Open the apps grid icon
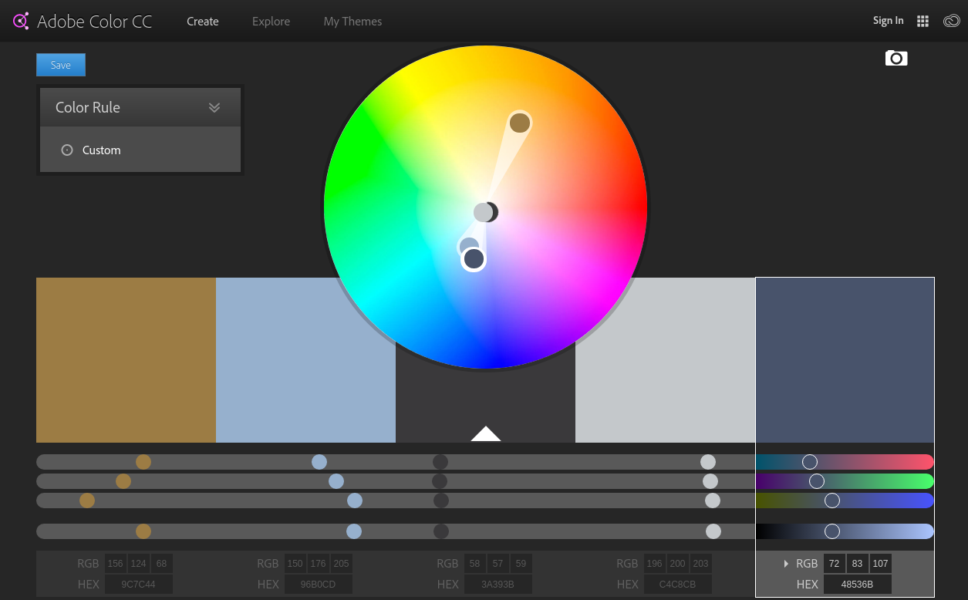Viewport: 968px width, 600px height. (x=922, y=22)
